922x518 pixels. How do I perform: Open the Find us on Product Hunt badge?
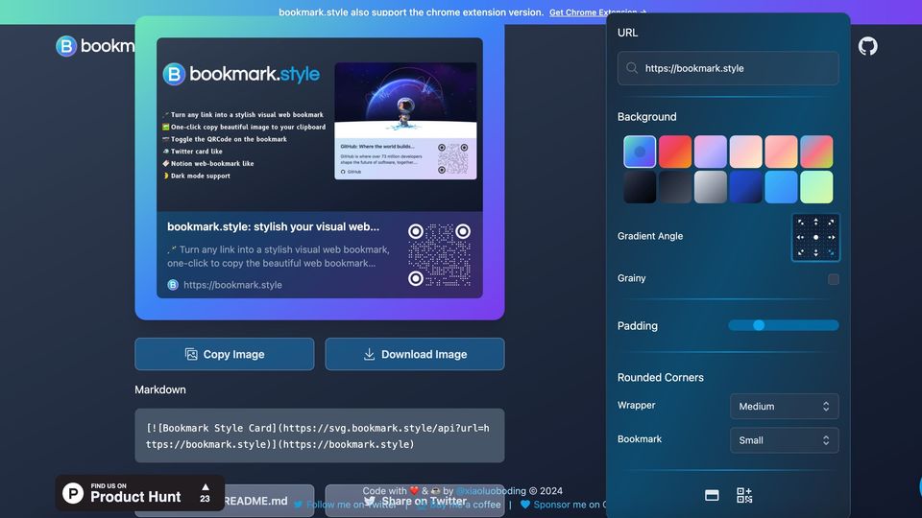pyautogui.click(x=140, y=493)
